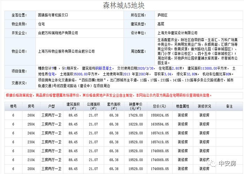Click building area 89.45 in row 2504
Image resolution: width=244 pixels, height=174 pixels.
(x=73, y=124)
